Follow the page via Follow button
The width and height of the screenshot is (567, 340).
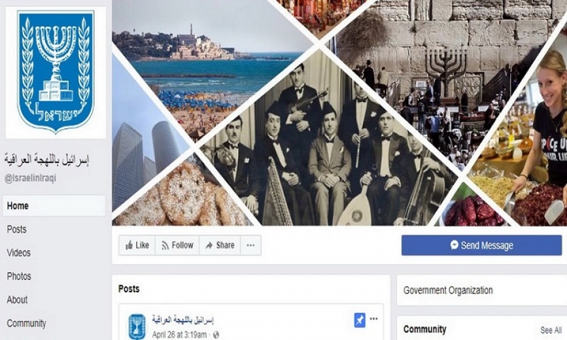177,246
